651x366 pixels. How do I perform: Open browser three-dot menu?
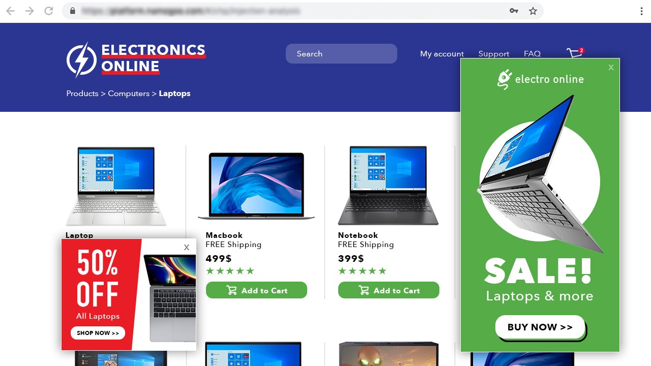click(642, 11)
